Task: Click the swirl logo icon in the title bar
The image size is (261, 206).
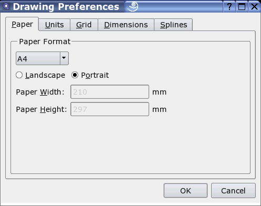Action: coord(133,6)
